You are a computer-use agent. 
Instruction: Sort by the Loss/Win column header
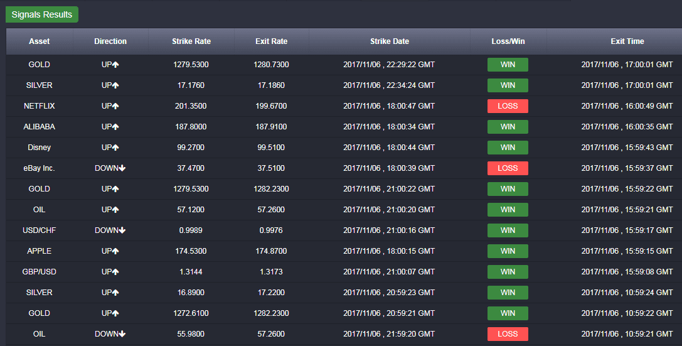508,41
